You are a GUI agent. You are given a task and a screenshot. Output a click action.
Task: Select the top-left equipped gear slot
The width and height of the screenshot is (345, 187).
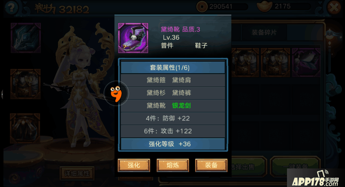(26, 38)
